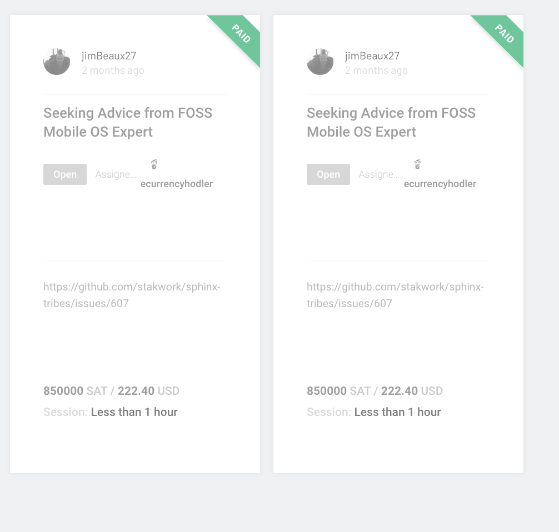Select the right card's bounty title heading

click(391, 122)
